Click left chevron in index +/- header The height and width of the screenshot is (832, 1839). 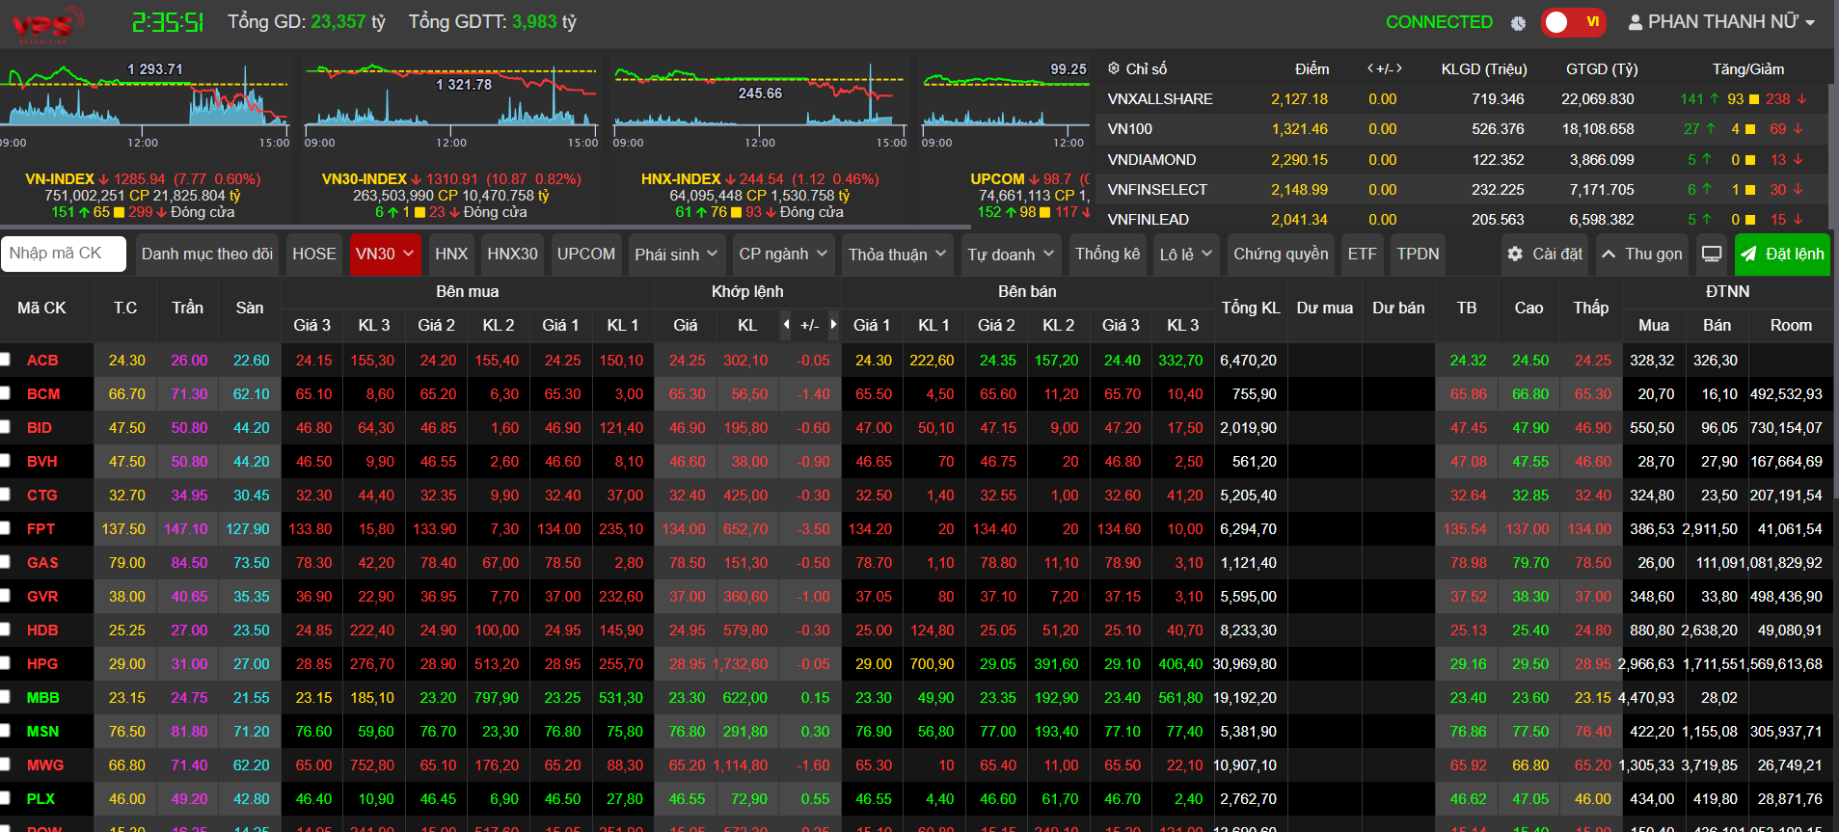click(x=1370, y=68)
